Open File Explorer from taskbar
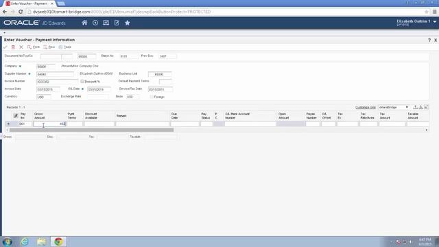The height and width of the screenshot is (247, 439). [x=41, y=242]
